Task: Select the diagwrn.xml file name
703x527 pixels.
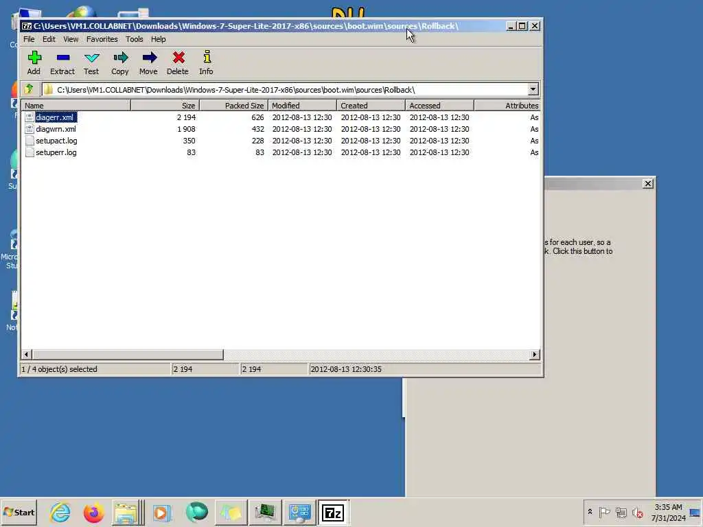Action: coord(56,129)
